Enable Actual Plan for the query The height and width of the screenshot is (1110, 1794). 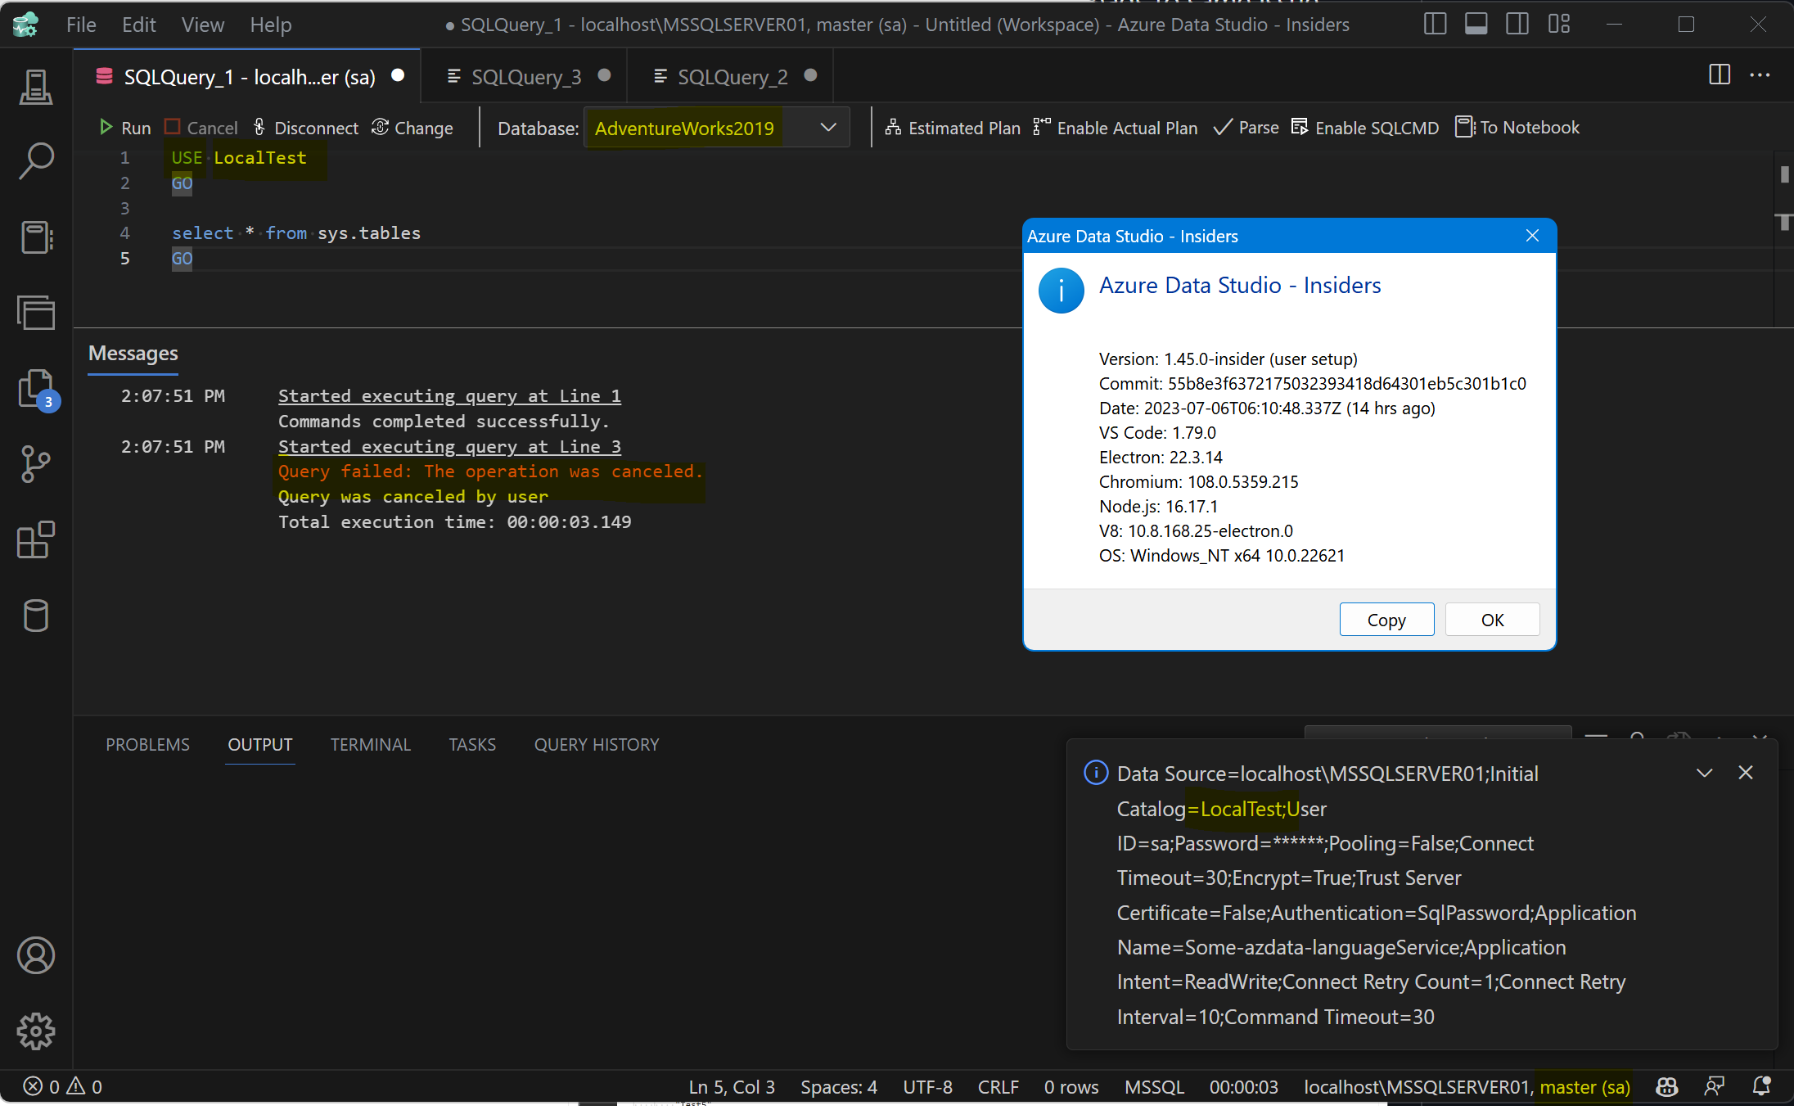point(1116,128)
